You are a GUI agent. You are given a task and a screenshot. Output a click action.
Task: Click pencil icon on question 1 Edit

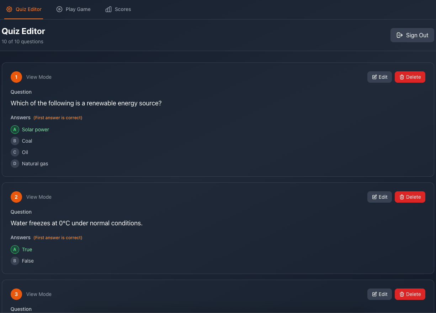374,77
